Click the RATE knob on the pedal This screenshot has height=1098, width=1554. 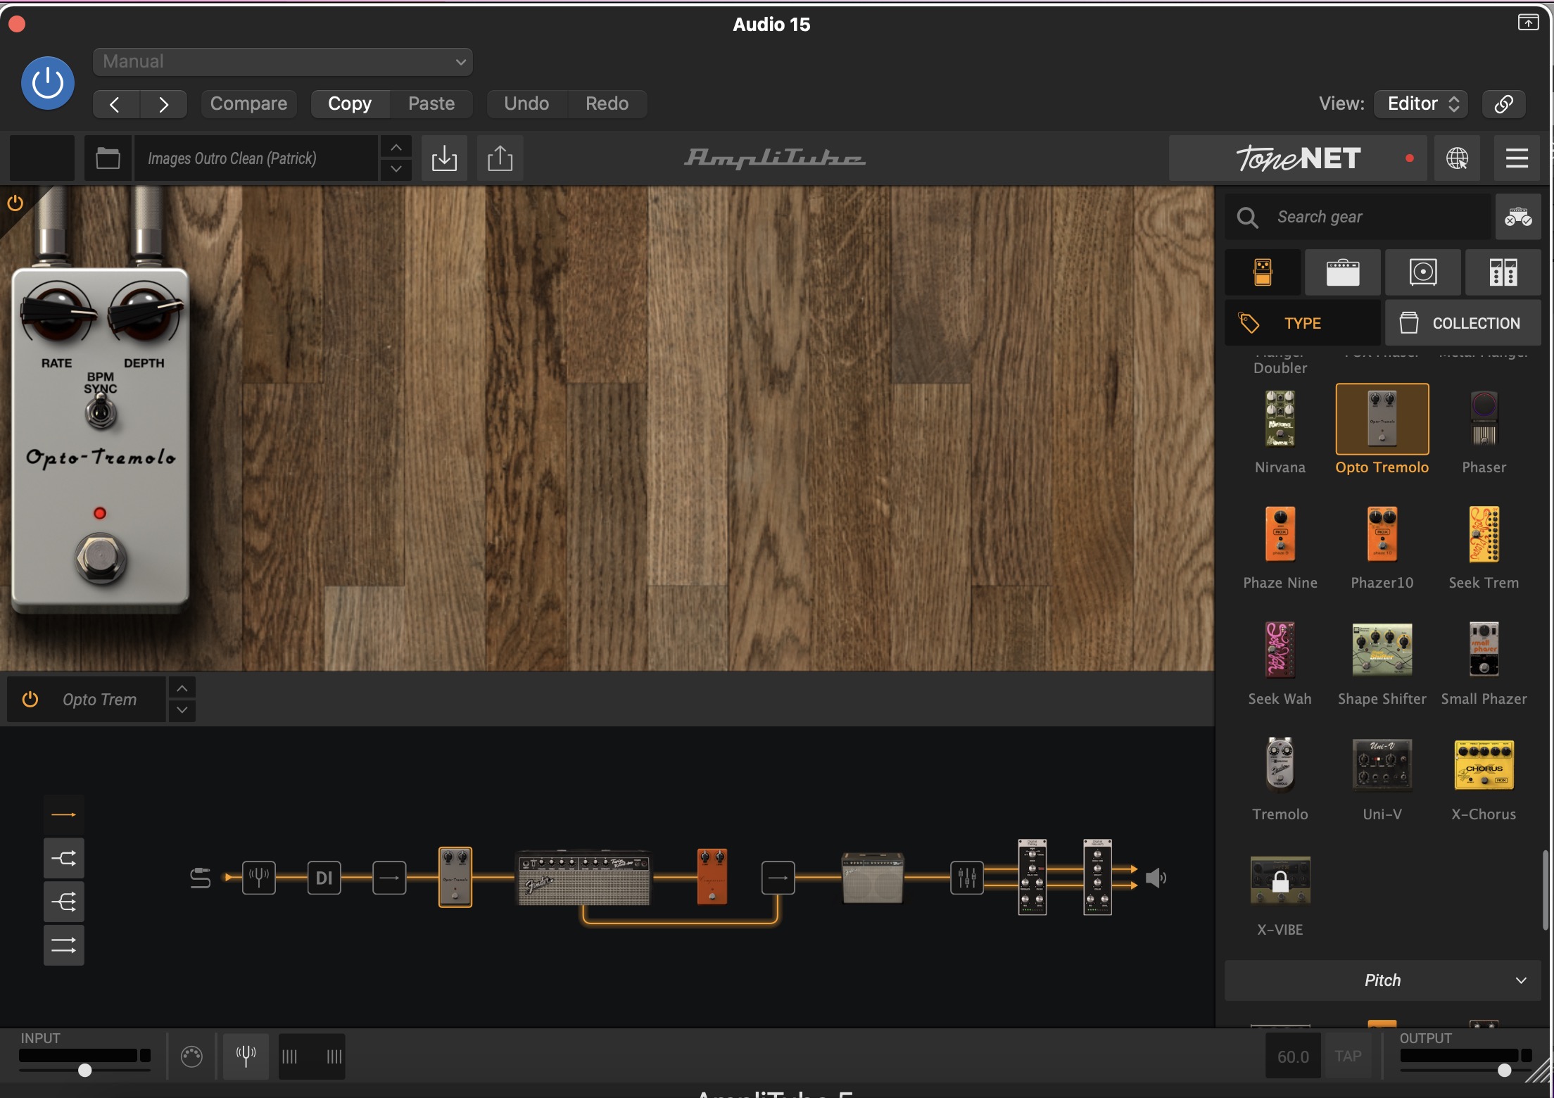(x=58, y=313)
